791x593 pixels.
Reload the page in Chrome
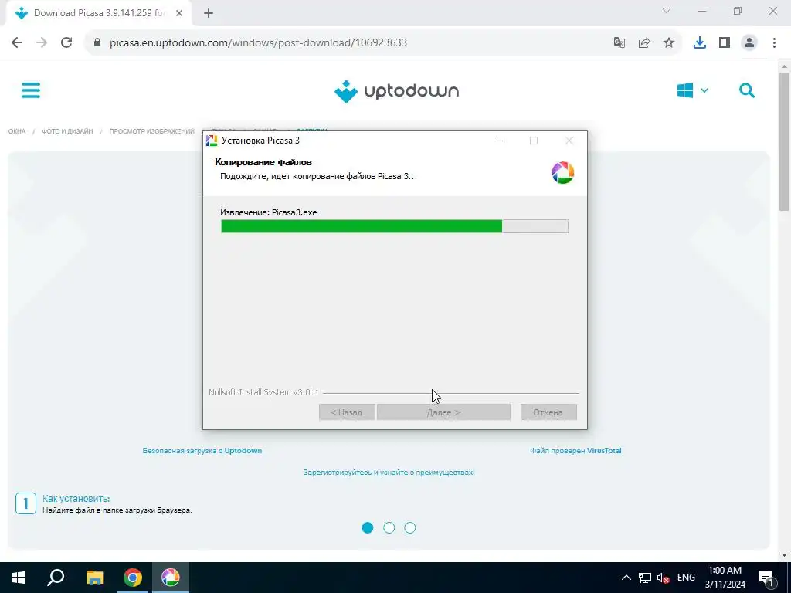coord(66,42)
